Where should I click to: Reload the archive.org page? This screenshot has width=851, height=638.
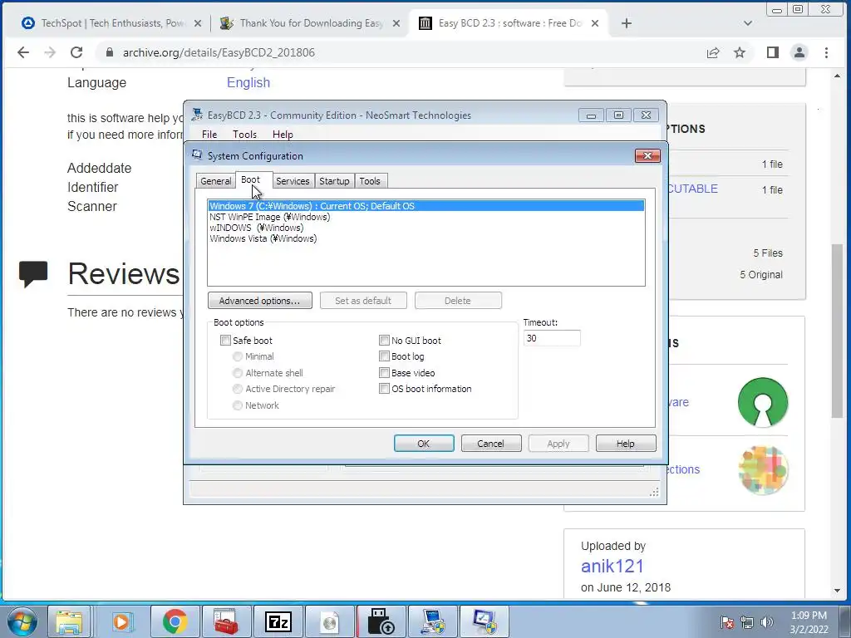76,52
